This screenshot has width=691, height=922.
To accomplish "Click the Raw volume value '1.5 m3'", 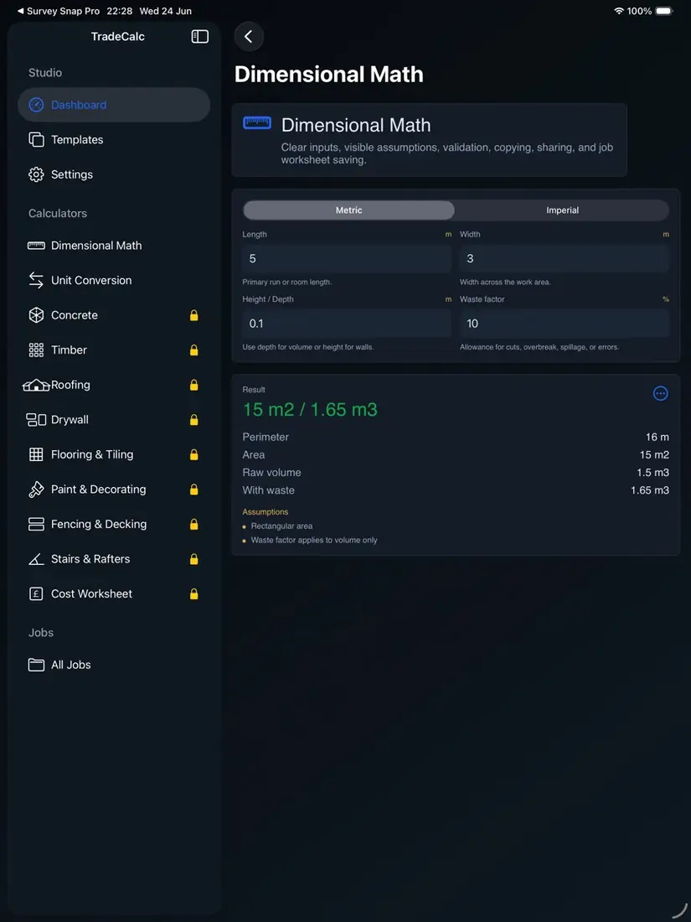I will pos(652,472).
